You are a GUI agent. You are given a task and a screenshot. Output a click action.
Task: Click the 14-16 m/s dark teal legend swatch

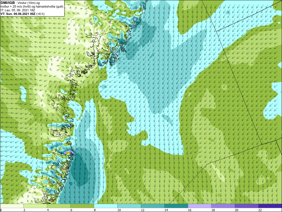(176, 206)
